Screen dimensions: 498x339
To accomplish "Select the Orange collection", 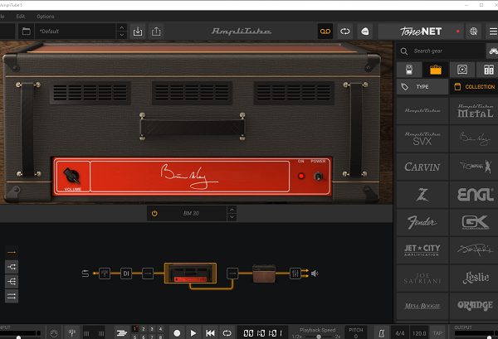I will pos(474,306).
